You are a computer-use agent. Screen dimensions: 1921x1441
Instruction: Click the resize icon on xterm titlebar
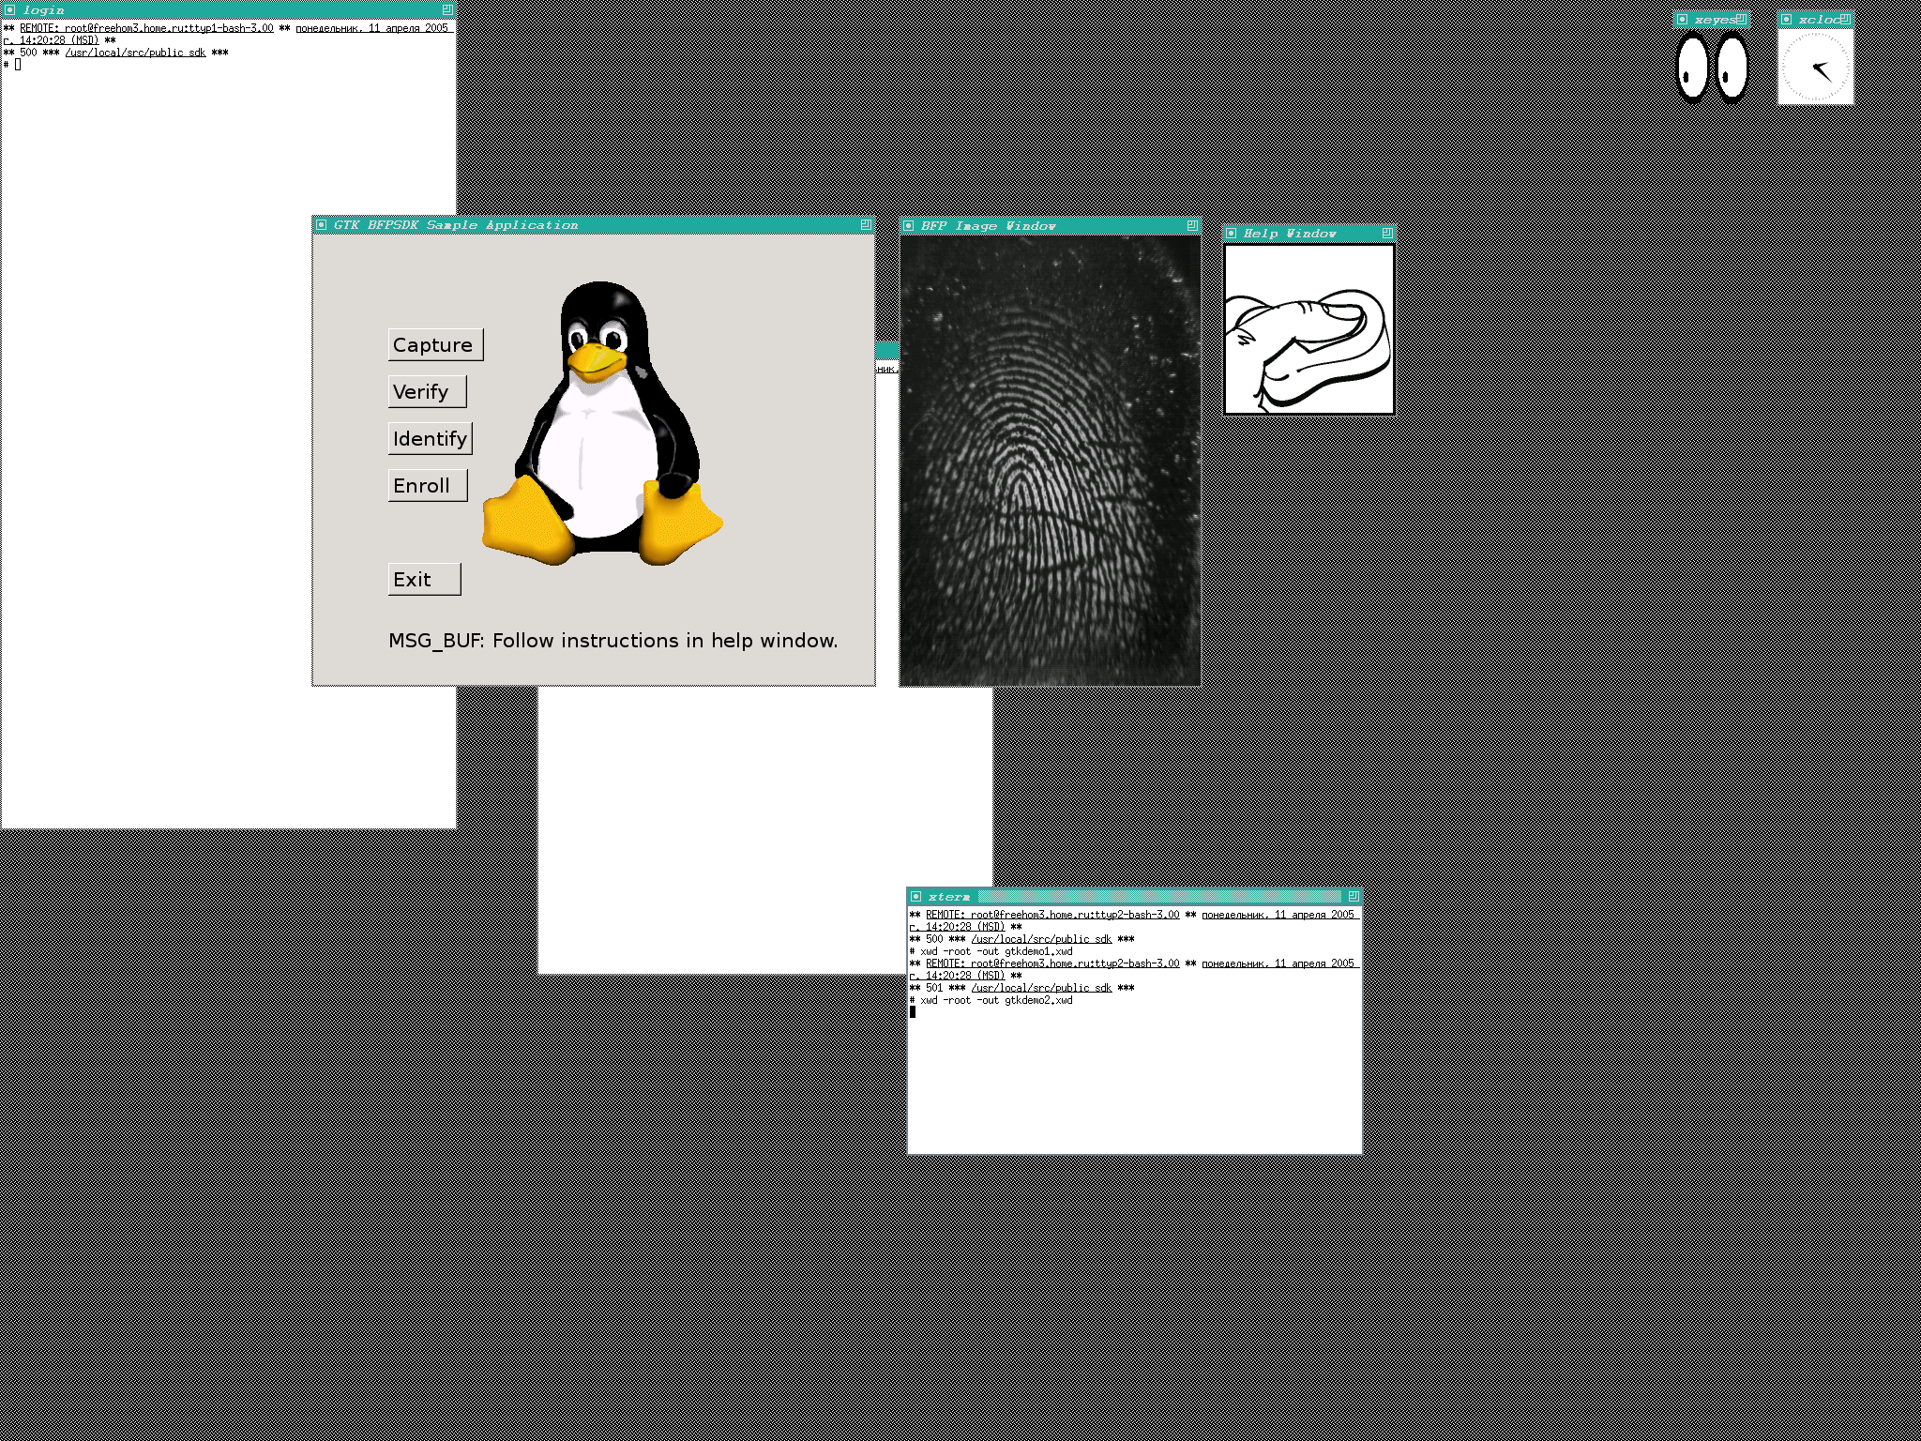[x=1353, y=896]
